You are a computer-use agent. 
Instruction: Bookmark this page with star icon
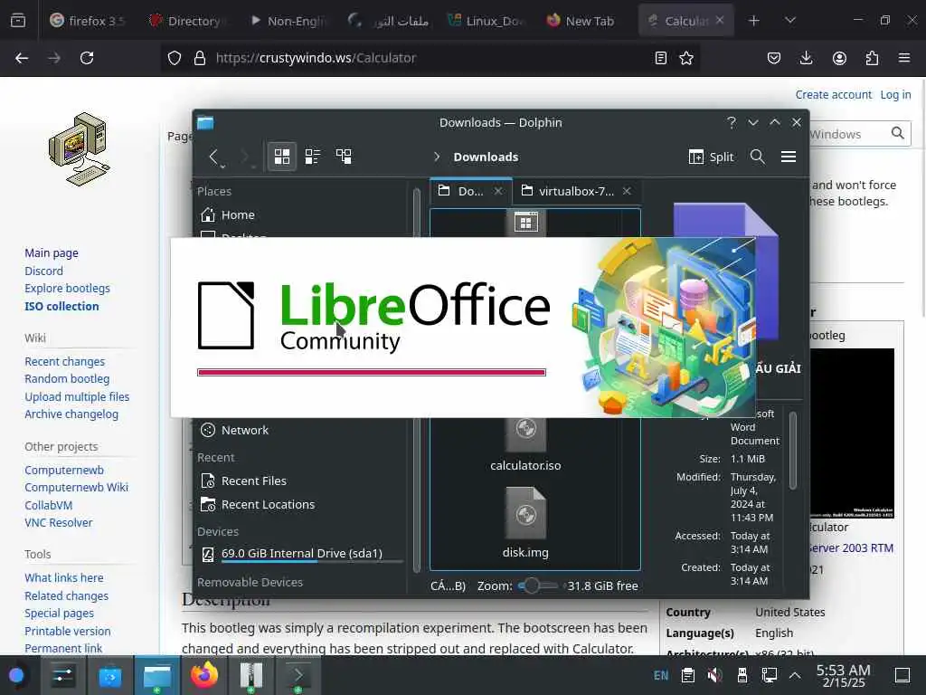pyautogui.click(x=686, y=58)
